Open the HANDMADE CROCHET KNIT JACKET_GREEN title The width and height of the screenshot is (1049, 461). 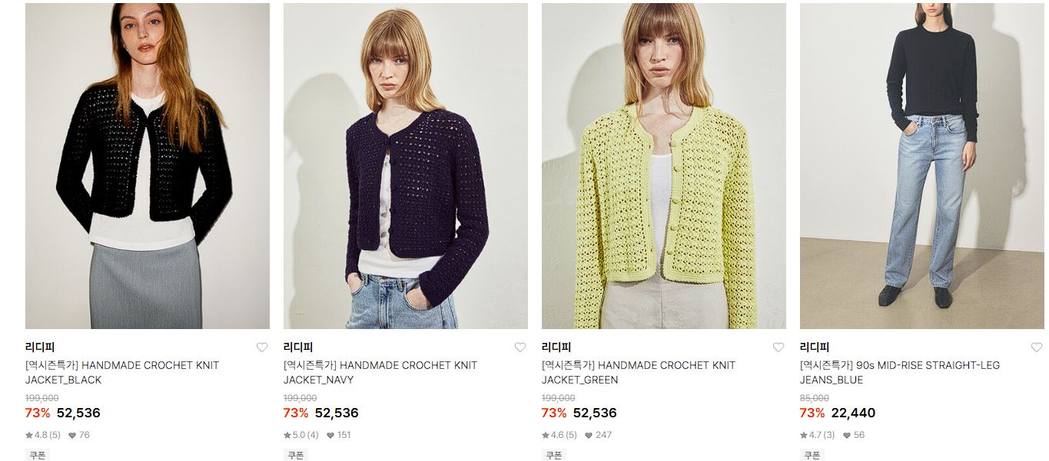click(639, 373)
